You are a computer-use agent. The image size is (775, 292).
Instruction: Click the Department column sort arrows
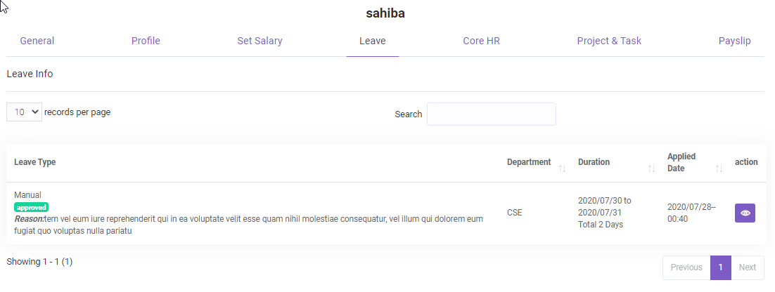[x=562, y=168]
